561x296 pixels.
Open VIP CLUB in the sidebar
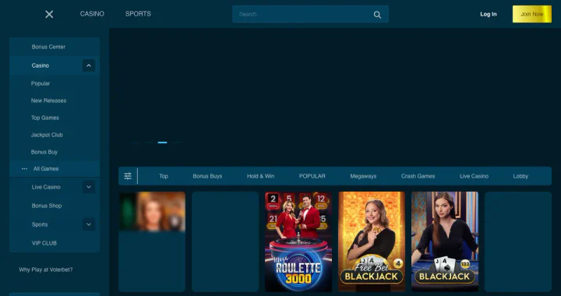tap(44, 243)
